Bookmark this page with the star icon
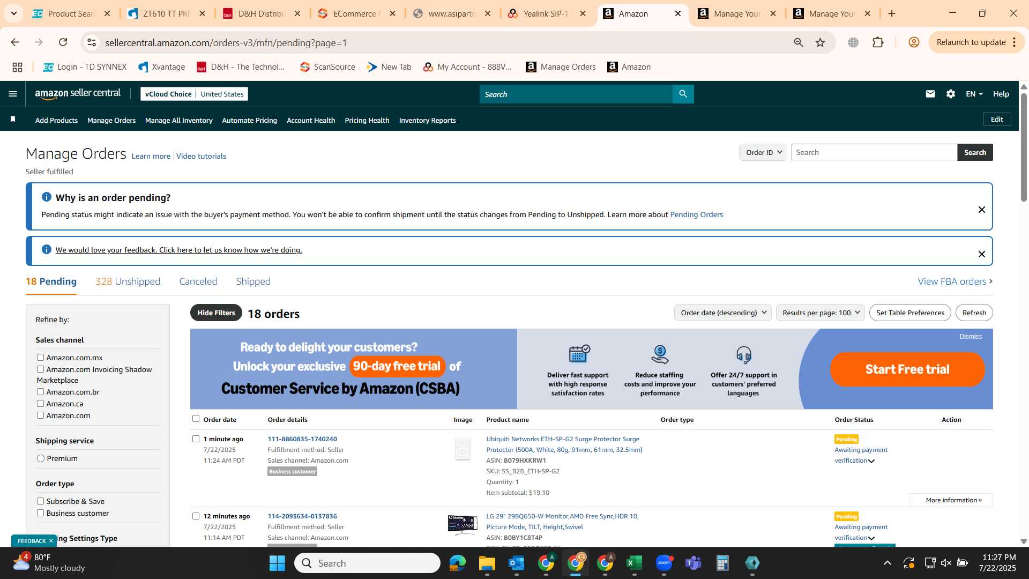The height and width of the screenshot is (579, 1029). pyautogui.click(x=820, y=42)
